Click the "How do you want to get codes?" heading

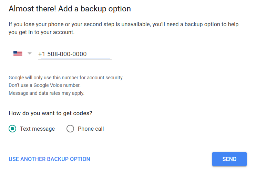pos(50,113)
